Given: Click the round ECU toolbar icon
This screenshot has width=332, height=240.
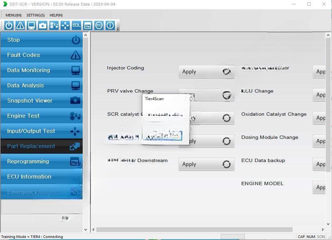Looking at the screenshot, I should coord(99,25).
